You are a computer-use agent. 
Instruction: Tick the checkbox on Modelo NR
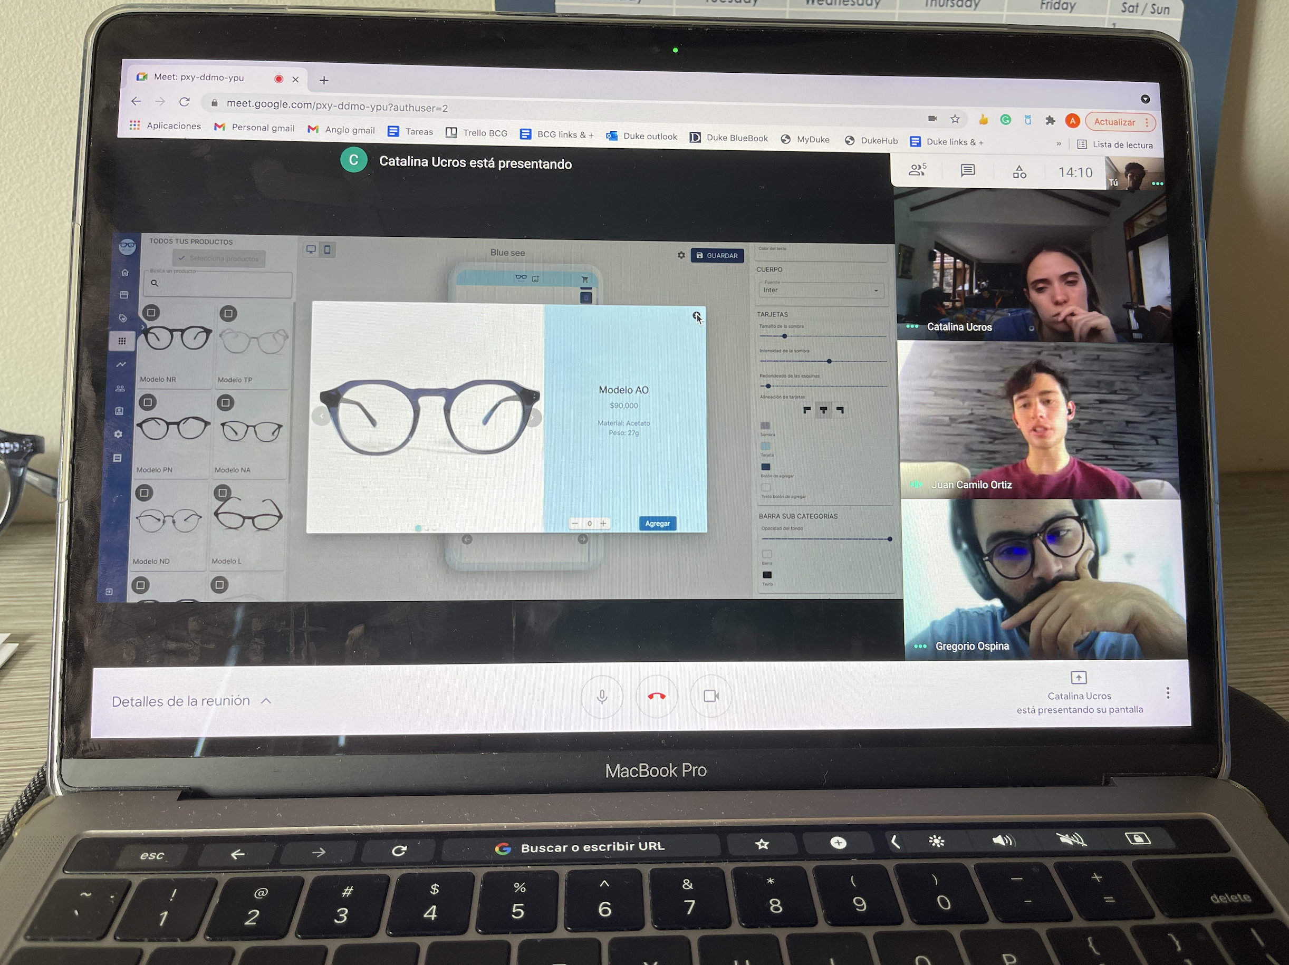pos(151,313)
